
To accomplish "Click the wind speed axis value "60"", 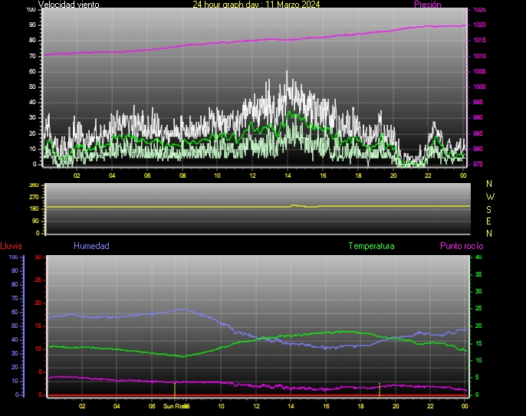I will click(32, 71).
